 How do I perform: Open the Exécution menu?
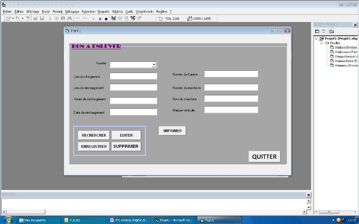89,11
